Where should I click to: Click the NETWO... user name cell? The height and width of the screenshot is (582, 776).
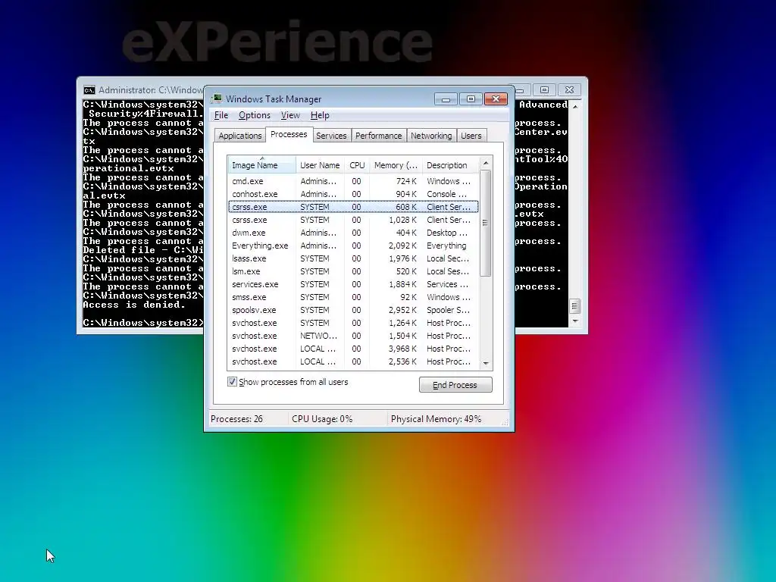pos(319,336)
